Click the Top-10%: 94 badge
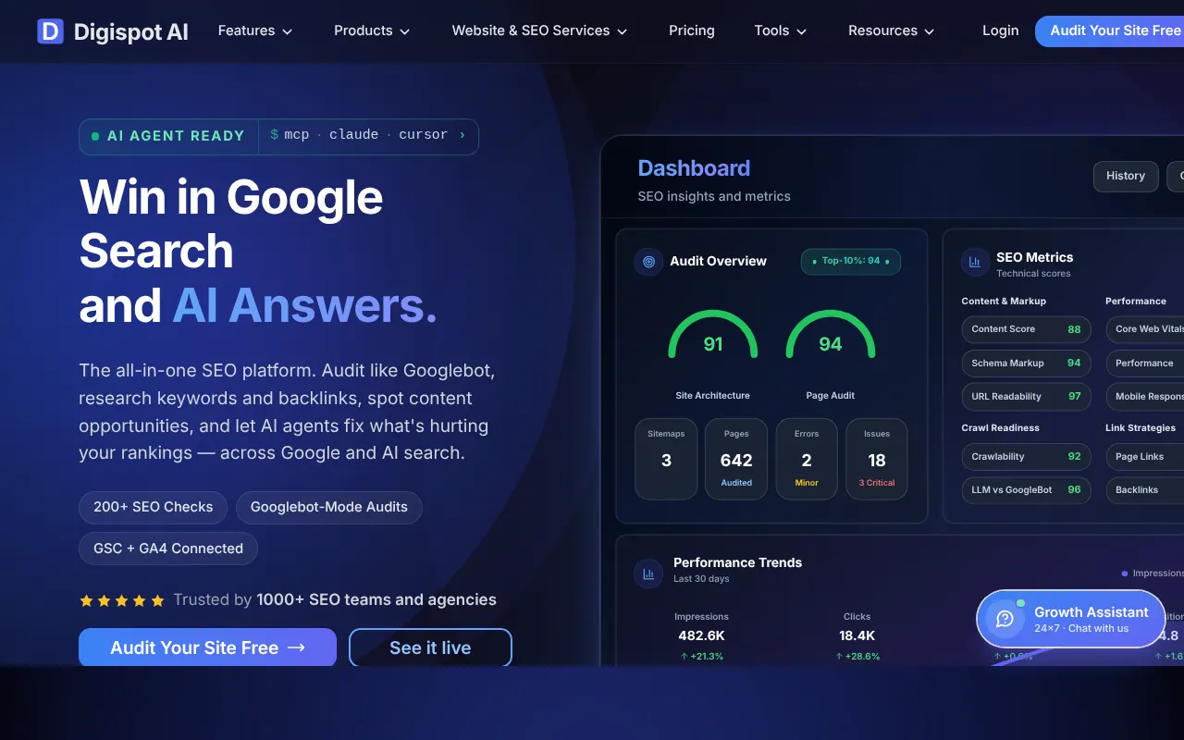This screenshot has width=1184, height=740. (x=851, y=261)
